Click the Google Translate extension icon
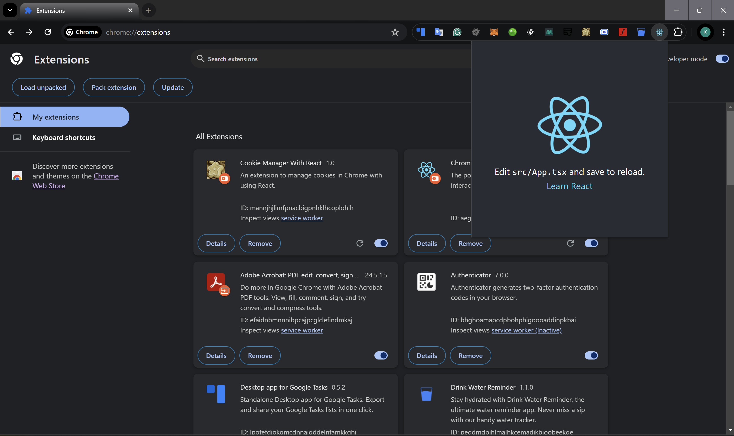Screen dimensions: 734x436 tap(439, 32)
